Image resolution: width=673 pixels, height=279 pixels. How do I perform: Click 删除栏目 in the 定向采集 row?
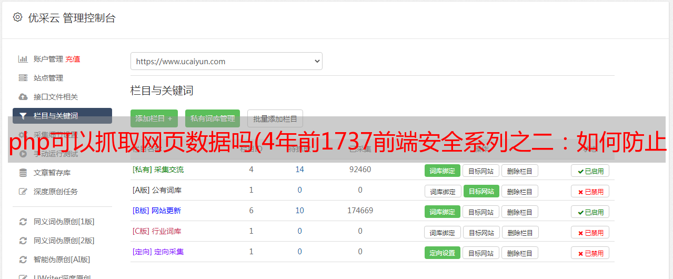pyautogui.click(x=520, y=253)
